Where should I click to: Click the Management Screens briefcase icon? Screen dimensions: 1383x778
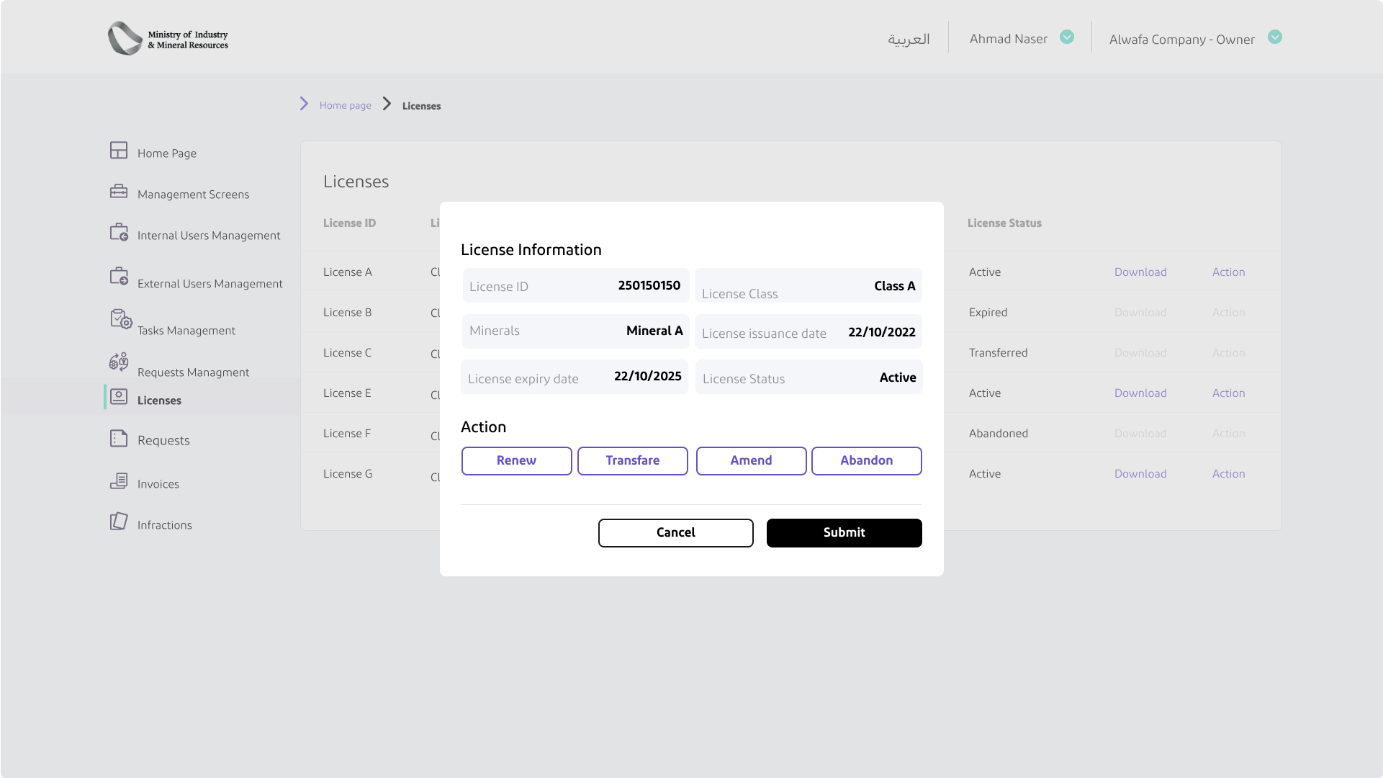[x=119, y=192]
